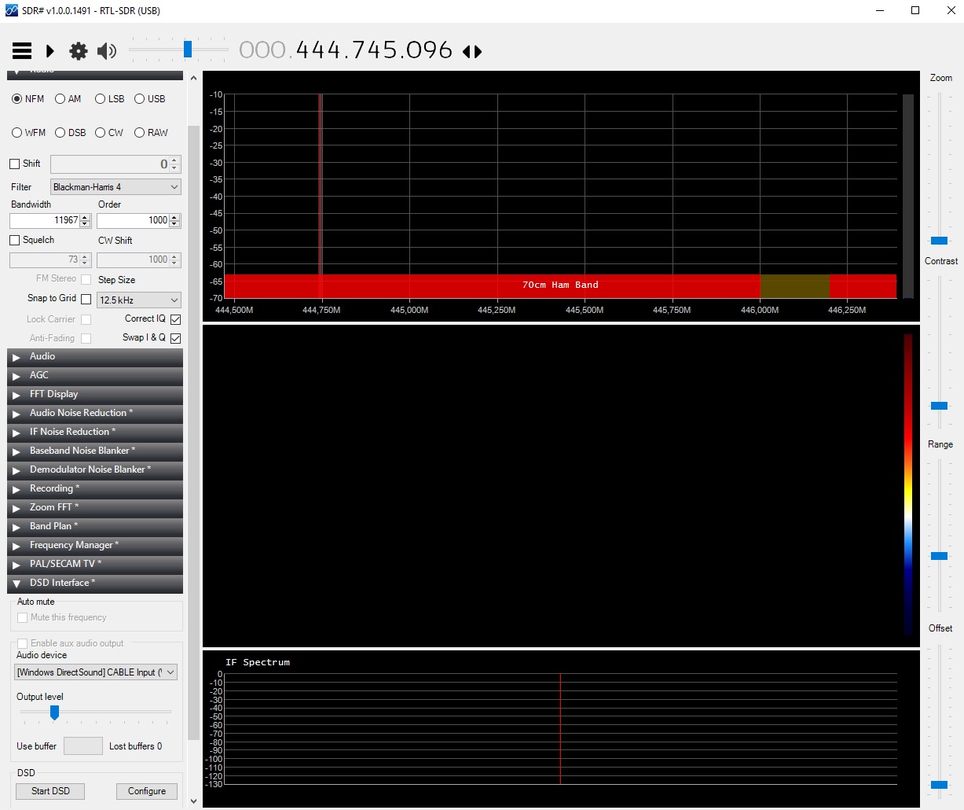This screenshot has width=964, height=810.
Task: Expand the AGC panel
Action: click(x=95, y=376)
